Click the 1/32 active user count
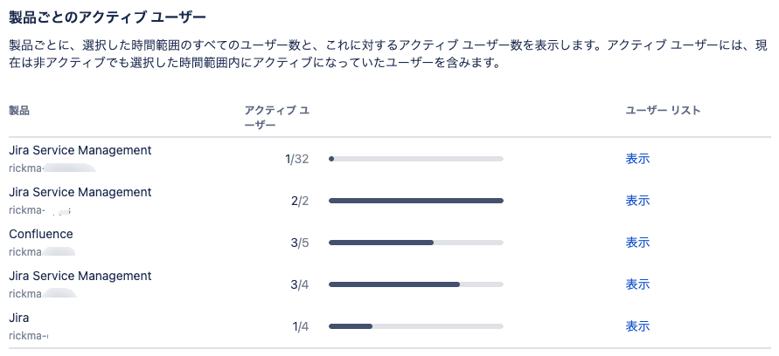 pyautogui.click(x=296, y=159)
